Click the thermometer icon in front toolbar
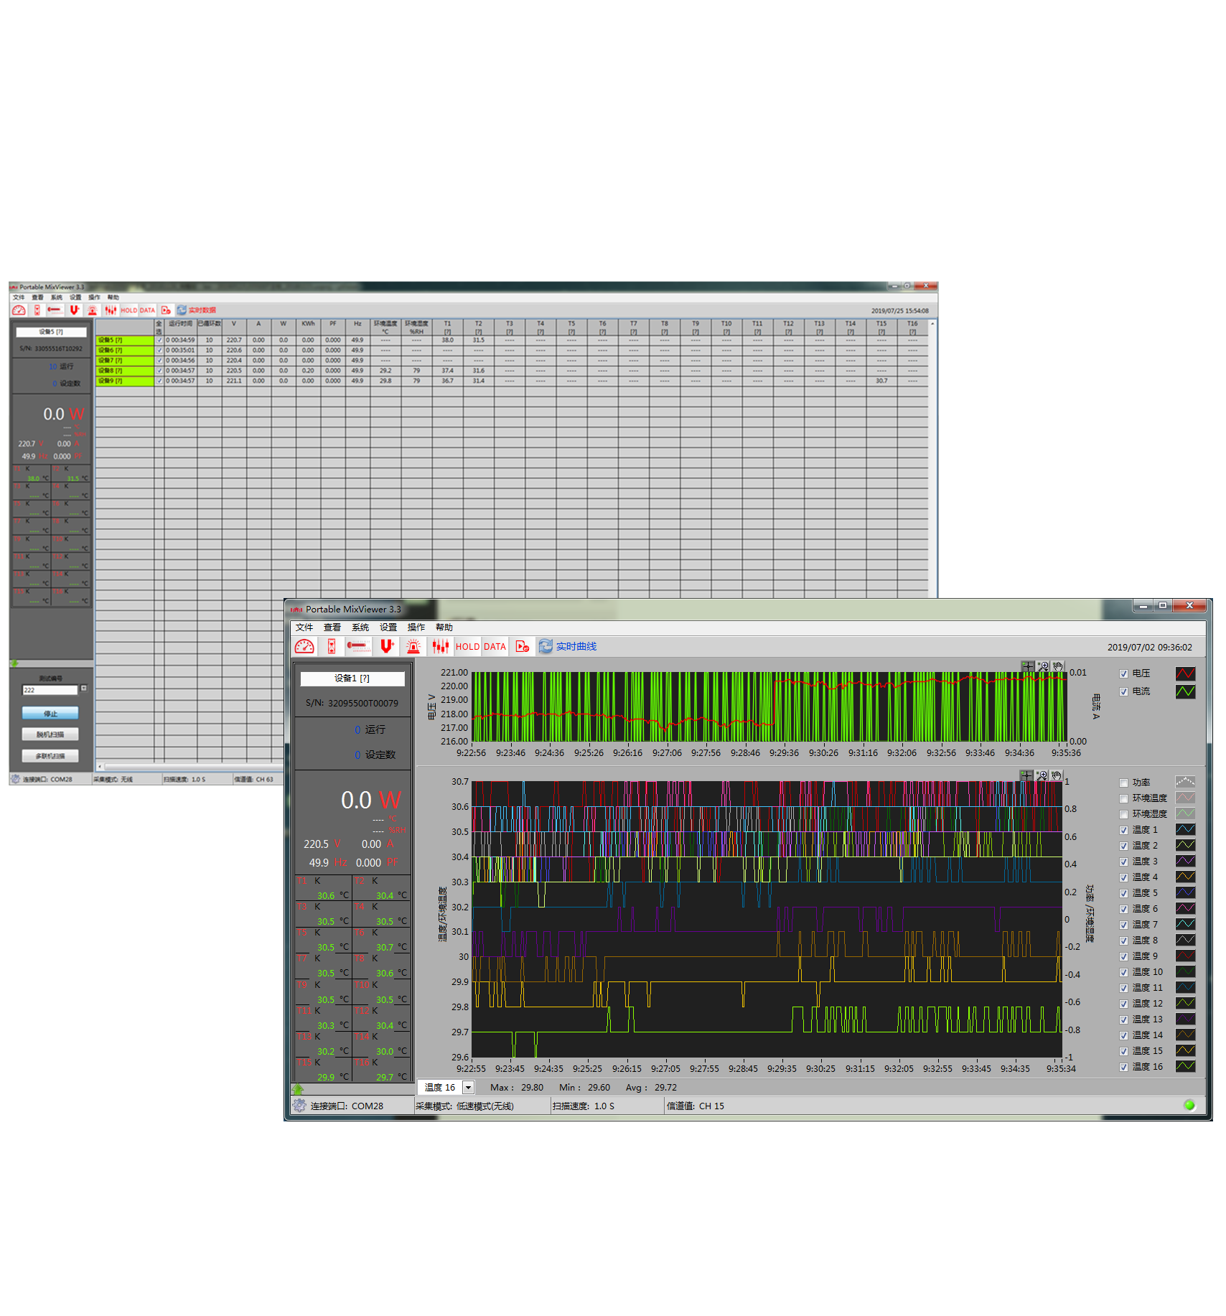Image resolution: width=1226 pixels, height=1316 pixels. pos(358,647)
